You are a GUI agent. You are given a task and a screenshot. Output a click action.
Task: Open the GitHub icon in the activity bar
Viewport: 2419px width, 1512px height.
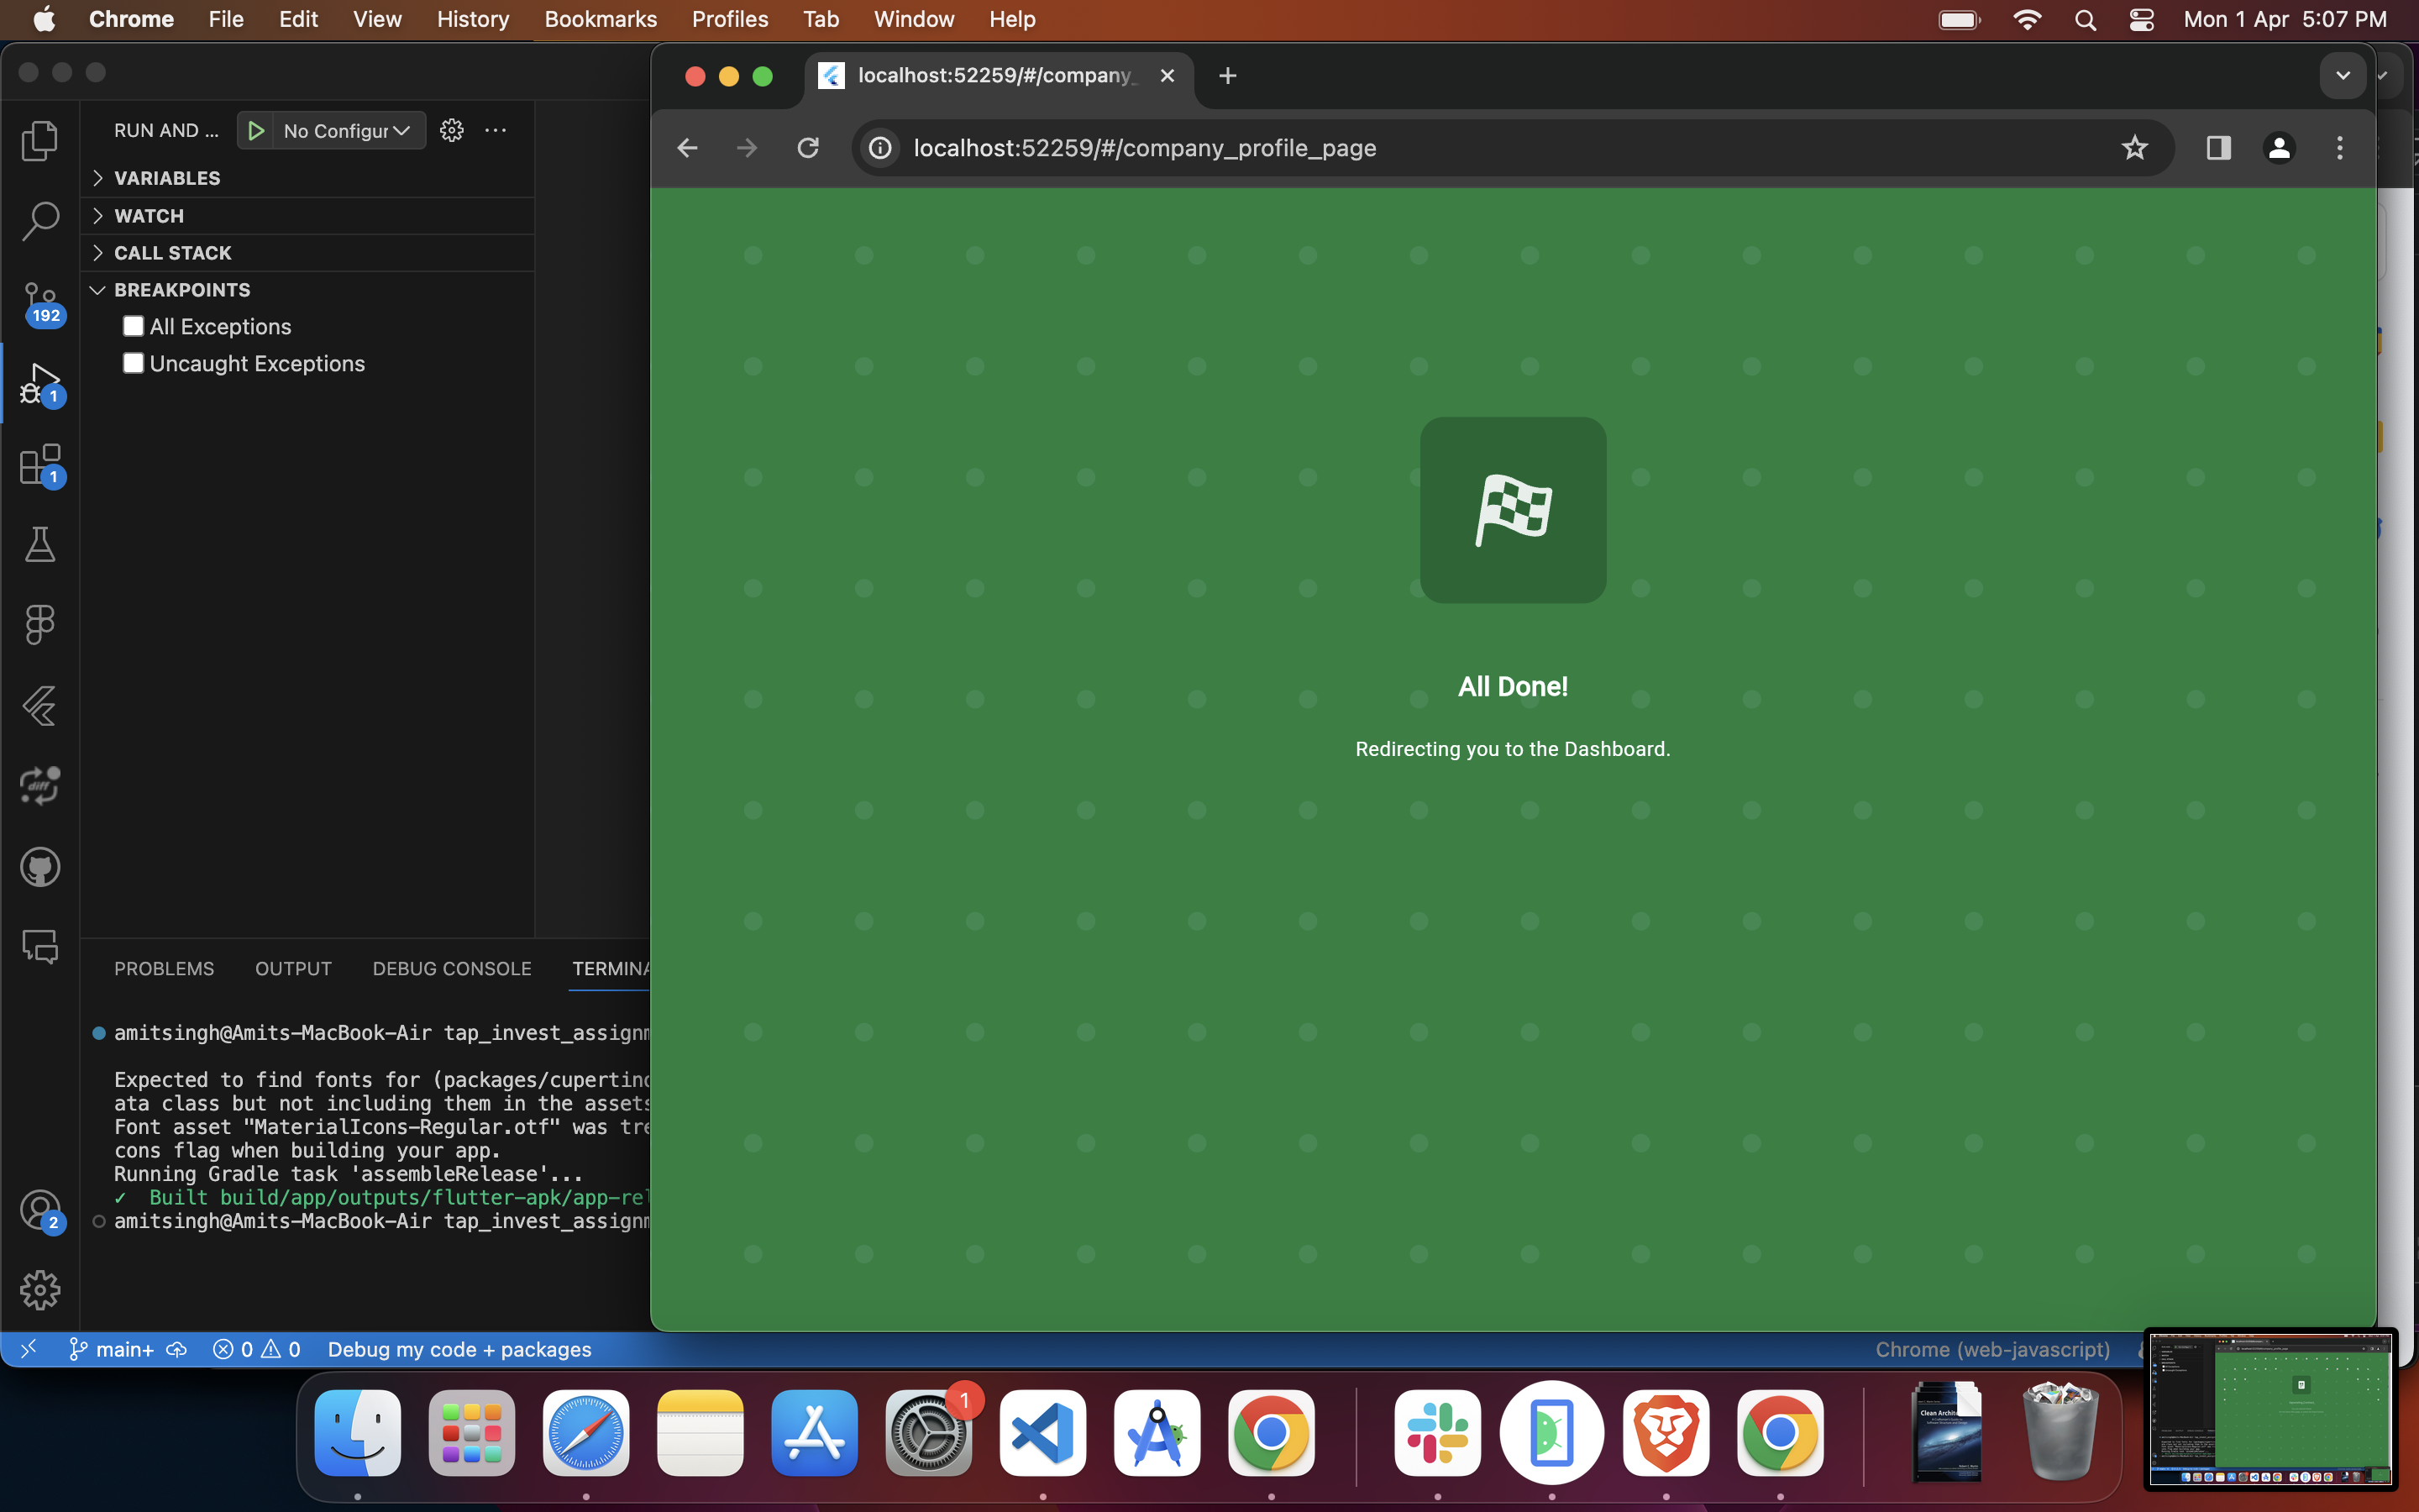click(40, 867)
